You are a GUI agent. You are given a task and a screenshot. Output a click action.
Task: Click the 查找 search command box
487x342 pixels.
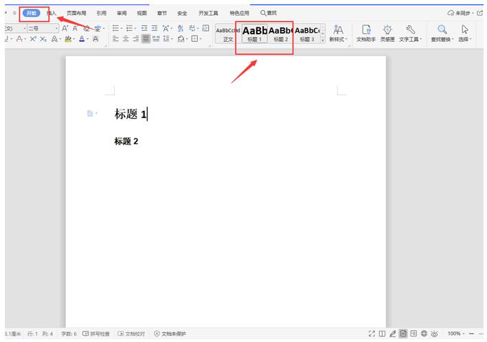tap(269, 13)
